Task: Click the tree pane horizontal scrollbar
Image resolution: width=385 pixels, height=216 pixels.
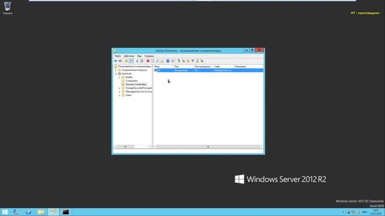Action: pyautogui.click(x=132, y=146)
